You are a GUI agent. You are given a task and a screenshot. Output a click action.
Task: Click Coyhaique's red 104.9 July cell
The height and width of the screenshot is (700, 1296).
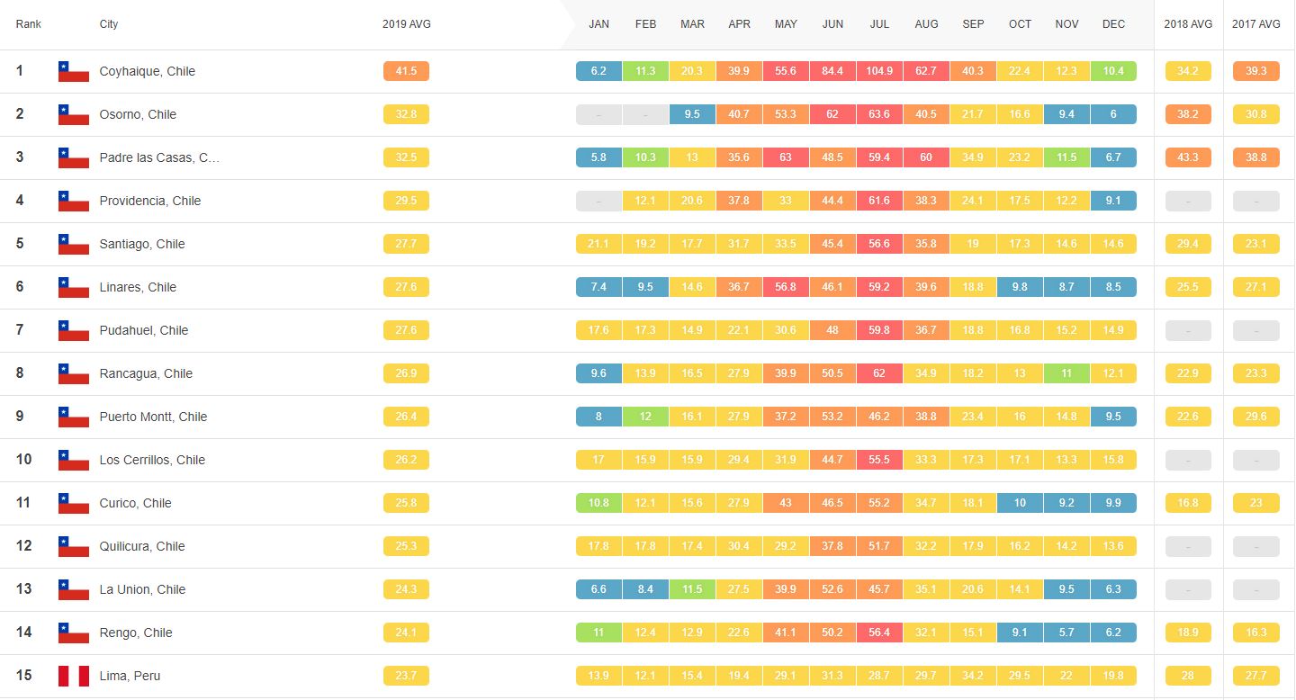click(x=879, y=71)
